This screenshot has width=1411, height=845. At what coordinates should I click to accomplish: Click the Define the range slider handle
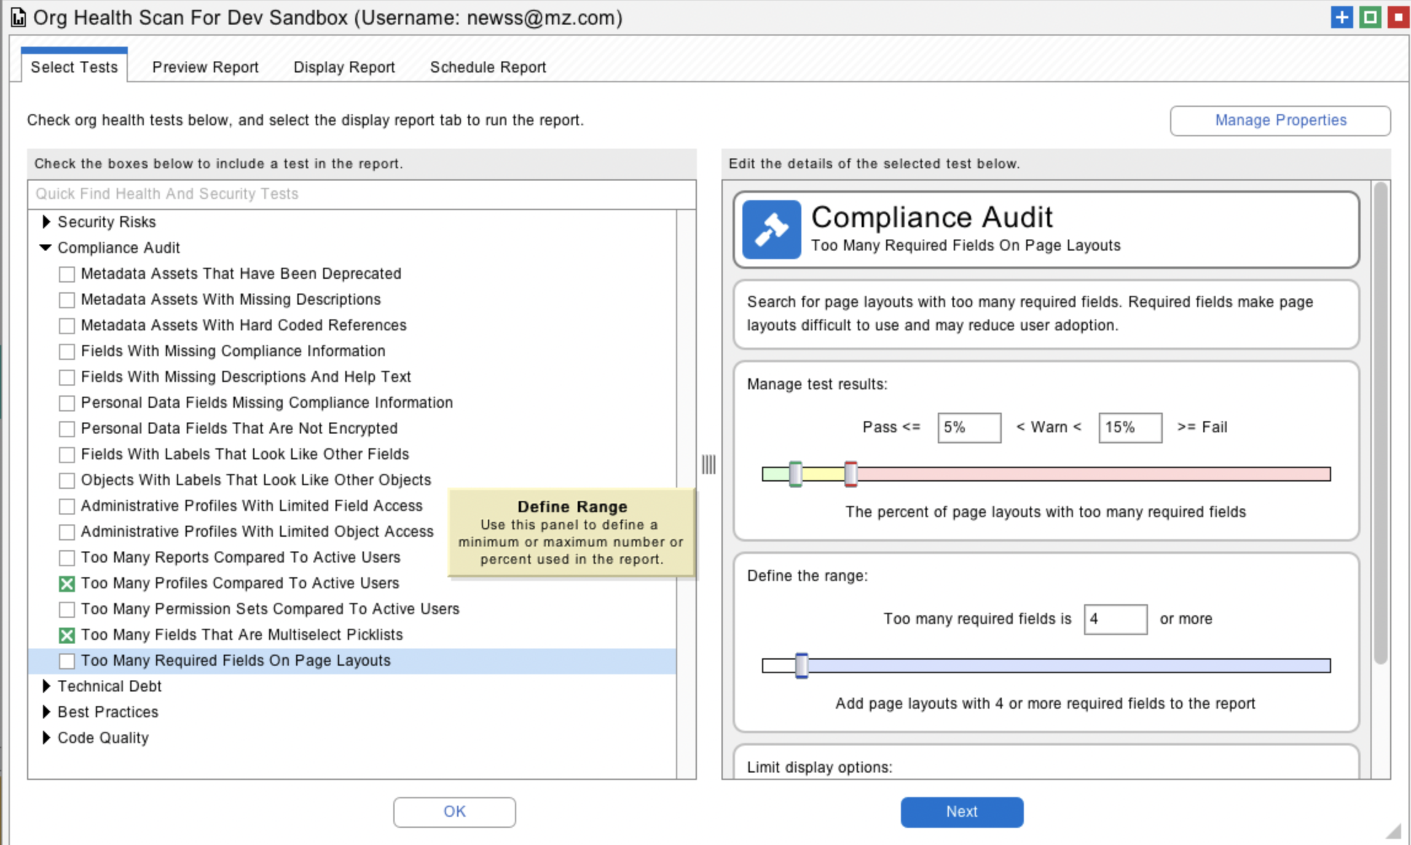point(801,666)
